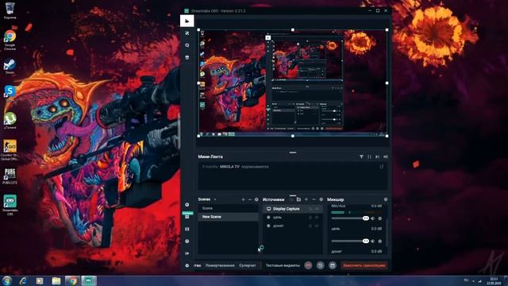Open source properties gear in Sources panel
Image resolution: width=508 pixels, height=286 pixels.
click(321, 199)
